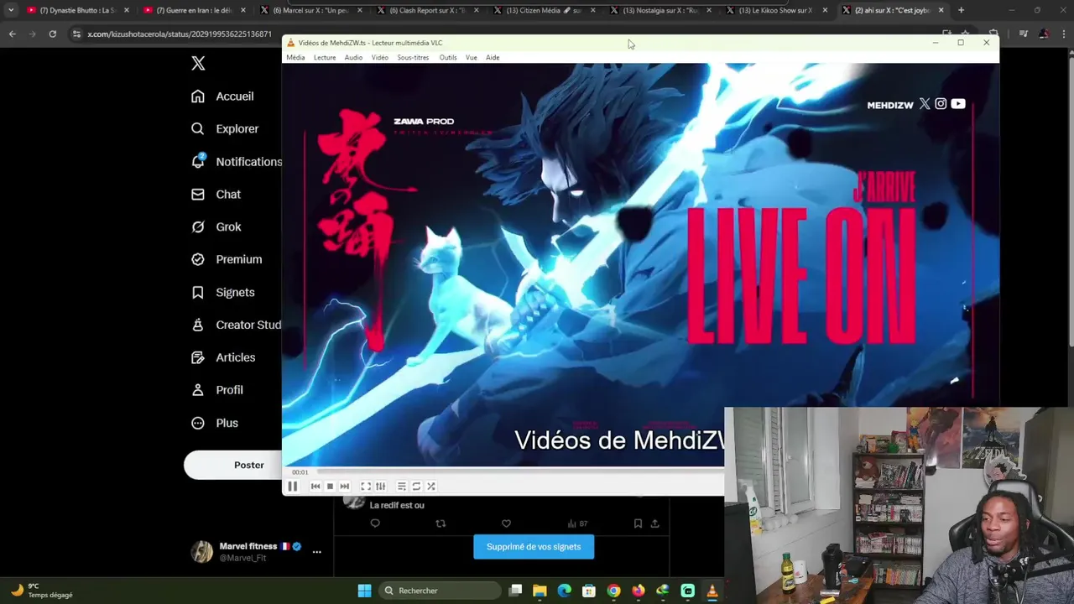The width and height of the screenshot is (1074, 604).
Task: Open the Audio menu in VLC
Action: pos(353,58)
